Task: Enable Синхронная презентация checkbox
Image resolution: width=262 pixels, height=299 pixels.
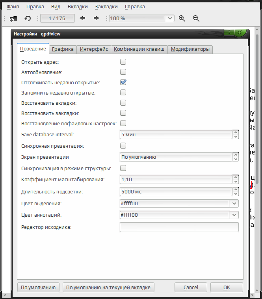Action: (123, 146)
